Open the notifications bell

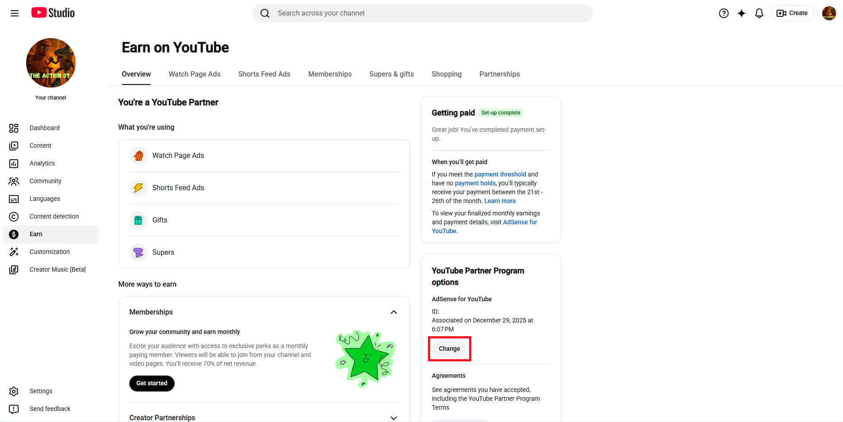tap(759, 13)
